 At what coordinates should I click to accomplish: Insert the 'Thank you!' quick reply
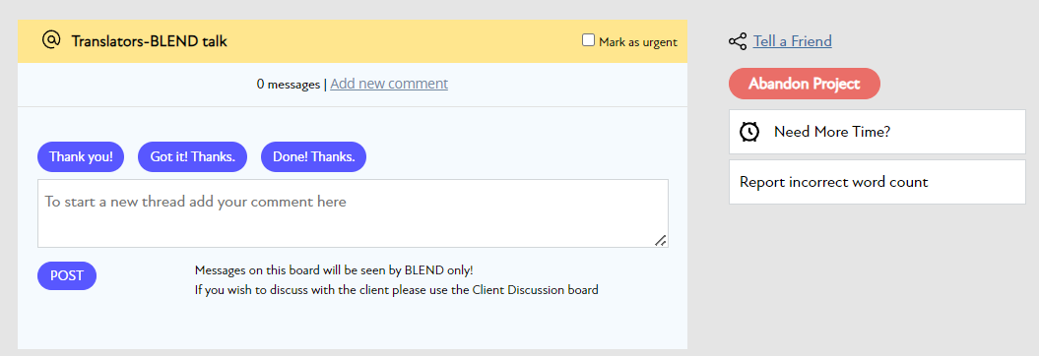tap(81, 156)
